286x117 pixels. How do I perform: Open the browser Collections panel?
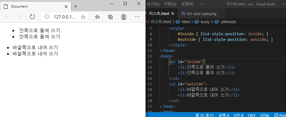pos(110,17)
